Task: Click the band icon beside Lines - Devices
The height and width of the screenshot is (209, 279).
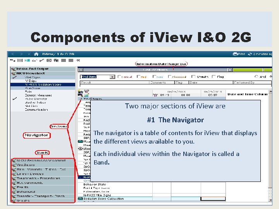Action: [14, 174]
